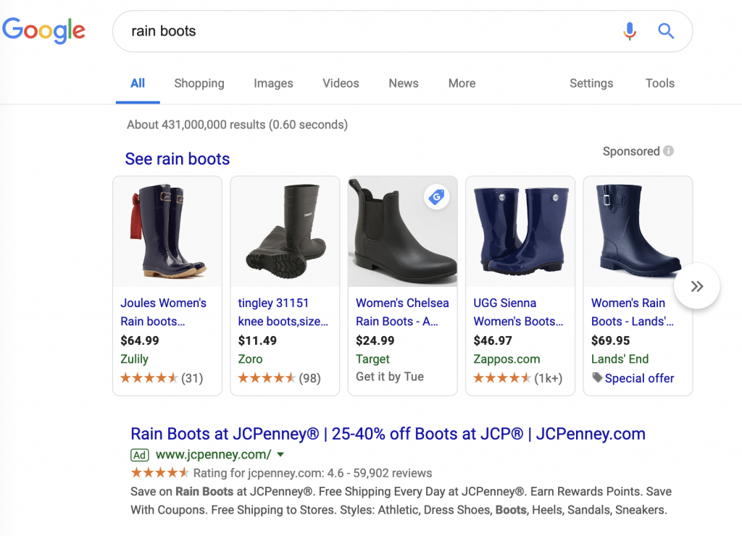
Task: Click the Zoro star rating (98)
Action: pos(279,378)
